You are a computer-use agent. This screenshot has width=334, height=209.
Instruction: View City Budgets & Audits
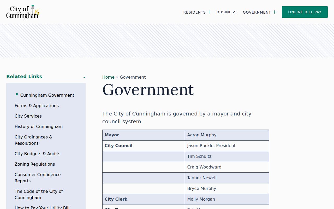click(x=37, y=154)
